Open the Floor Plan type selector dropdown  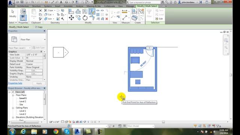coord(45,39)
